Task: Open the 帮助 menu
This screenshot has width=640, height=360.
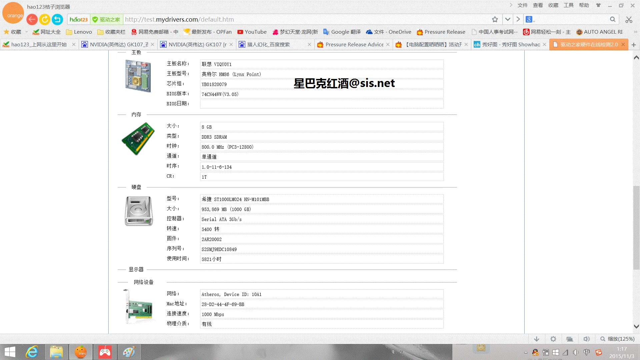Action: click(584, 5)
